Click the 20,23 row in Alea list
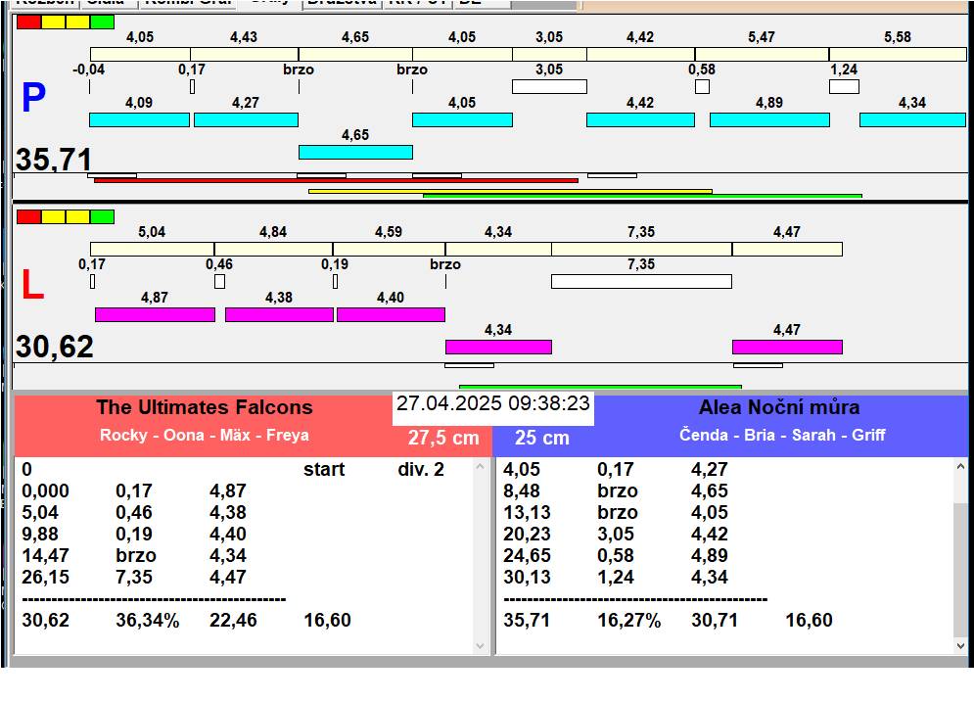Viewport: 974px width, 701px height. 616,535
